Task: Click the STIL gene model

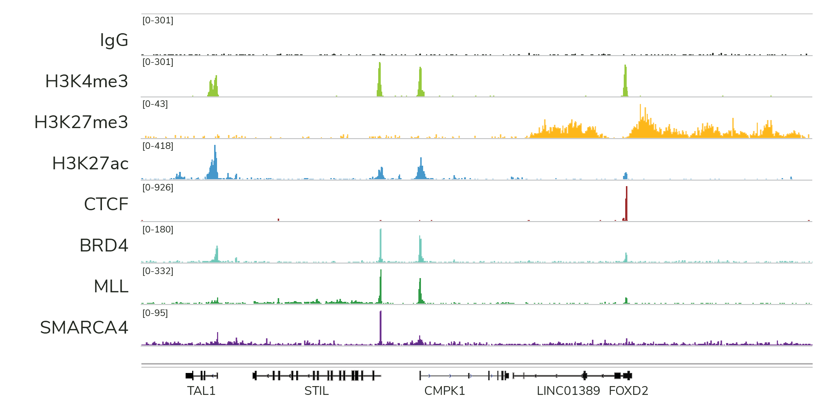Action: 317,376
